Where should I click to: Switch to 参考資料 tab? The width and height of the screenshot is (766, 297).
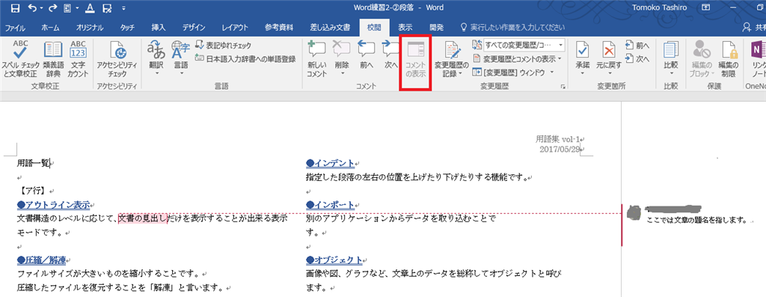click(x=280, y=28)
